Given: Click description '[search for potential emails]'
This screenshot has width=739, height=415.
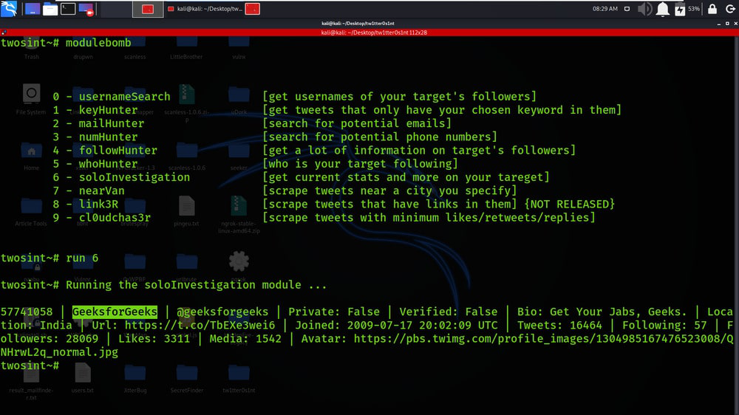Looking at the screenshot, I should [357, 123].
